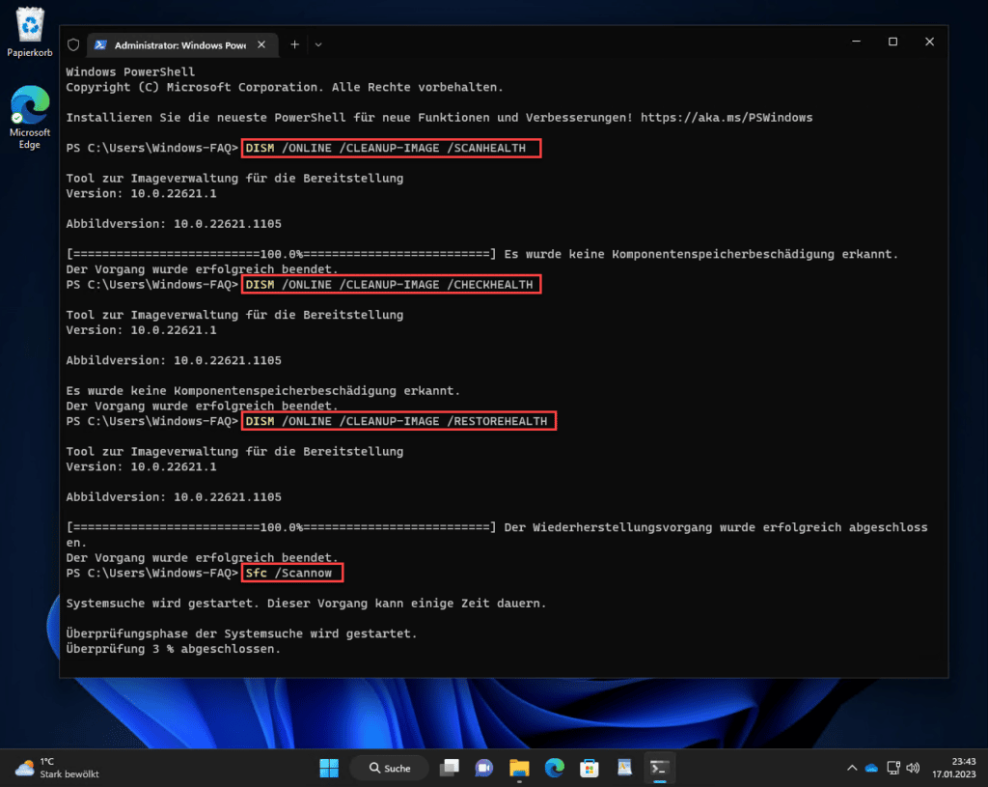
Task: Click 'Systemsuche wird gestartet' line
Action: point(306,604)
